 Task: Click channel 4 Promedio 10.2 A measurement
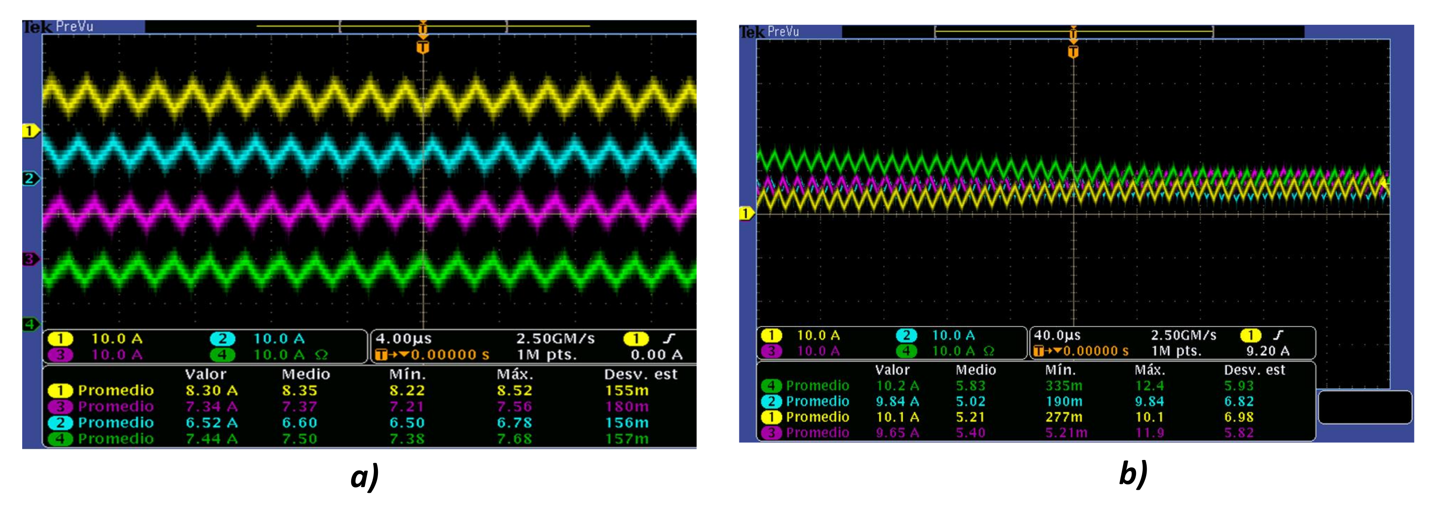(897, 386)
